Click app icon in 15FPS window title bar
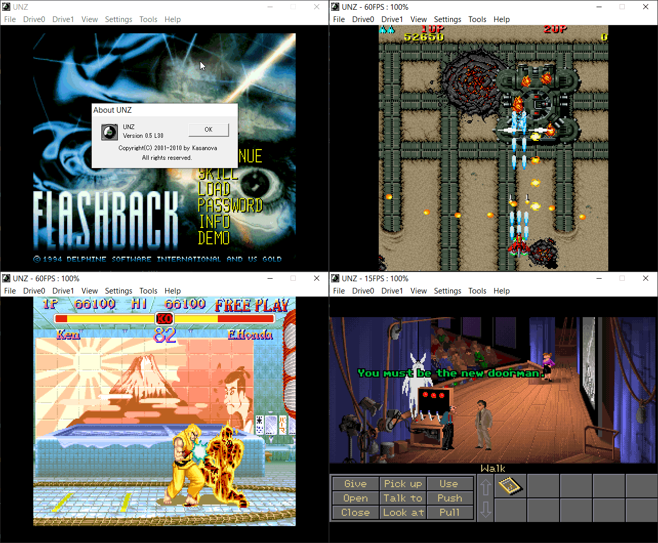This screenshot has height=543, width=658. (335, 278)
